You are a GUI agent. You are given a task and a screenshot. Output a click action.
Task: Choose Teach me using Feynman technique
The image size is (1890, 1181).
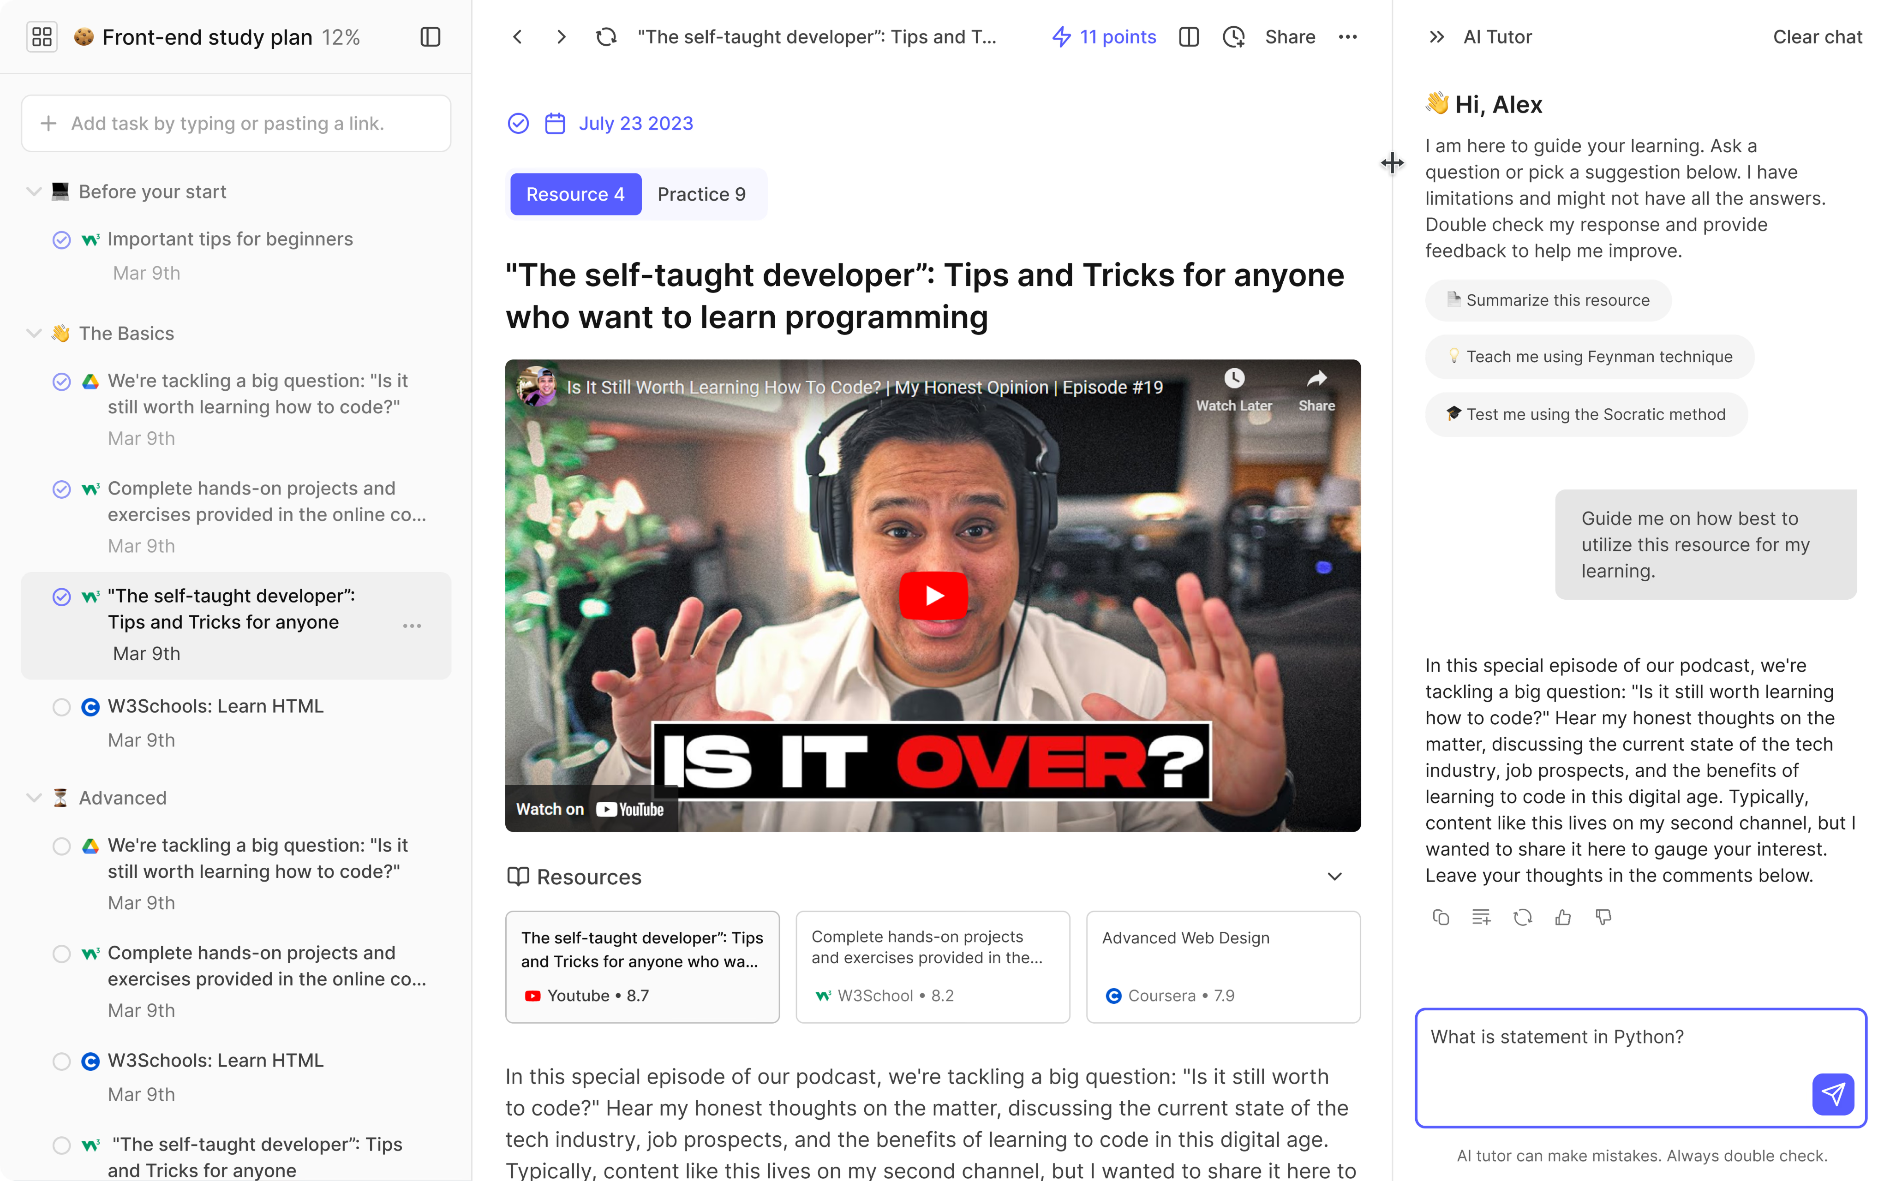(x=1589, y=356)
